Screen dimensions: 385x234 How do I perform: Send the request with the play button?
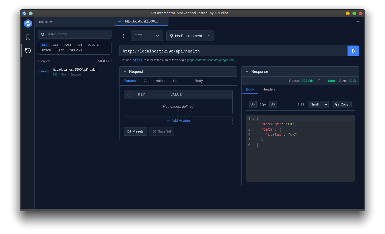click(353, 51)
